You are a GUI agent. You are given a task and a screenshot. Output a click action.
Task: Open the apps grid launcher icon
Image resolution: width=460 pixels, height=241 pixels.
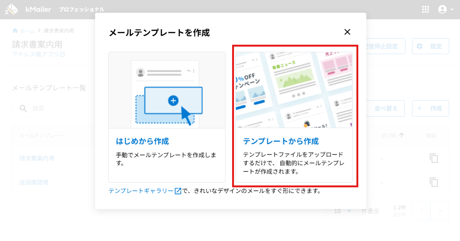click(x=426, y=9)
